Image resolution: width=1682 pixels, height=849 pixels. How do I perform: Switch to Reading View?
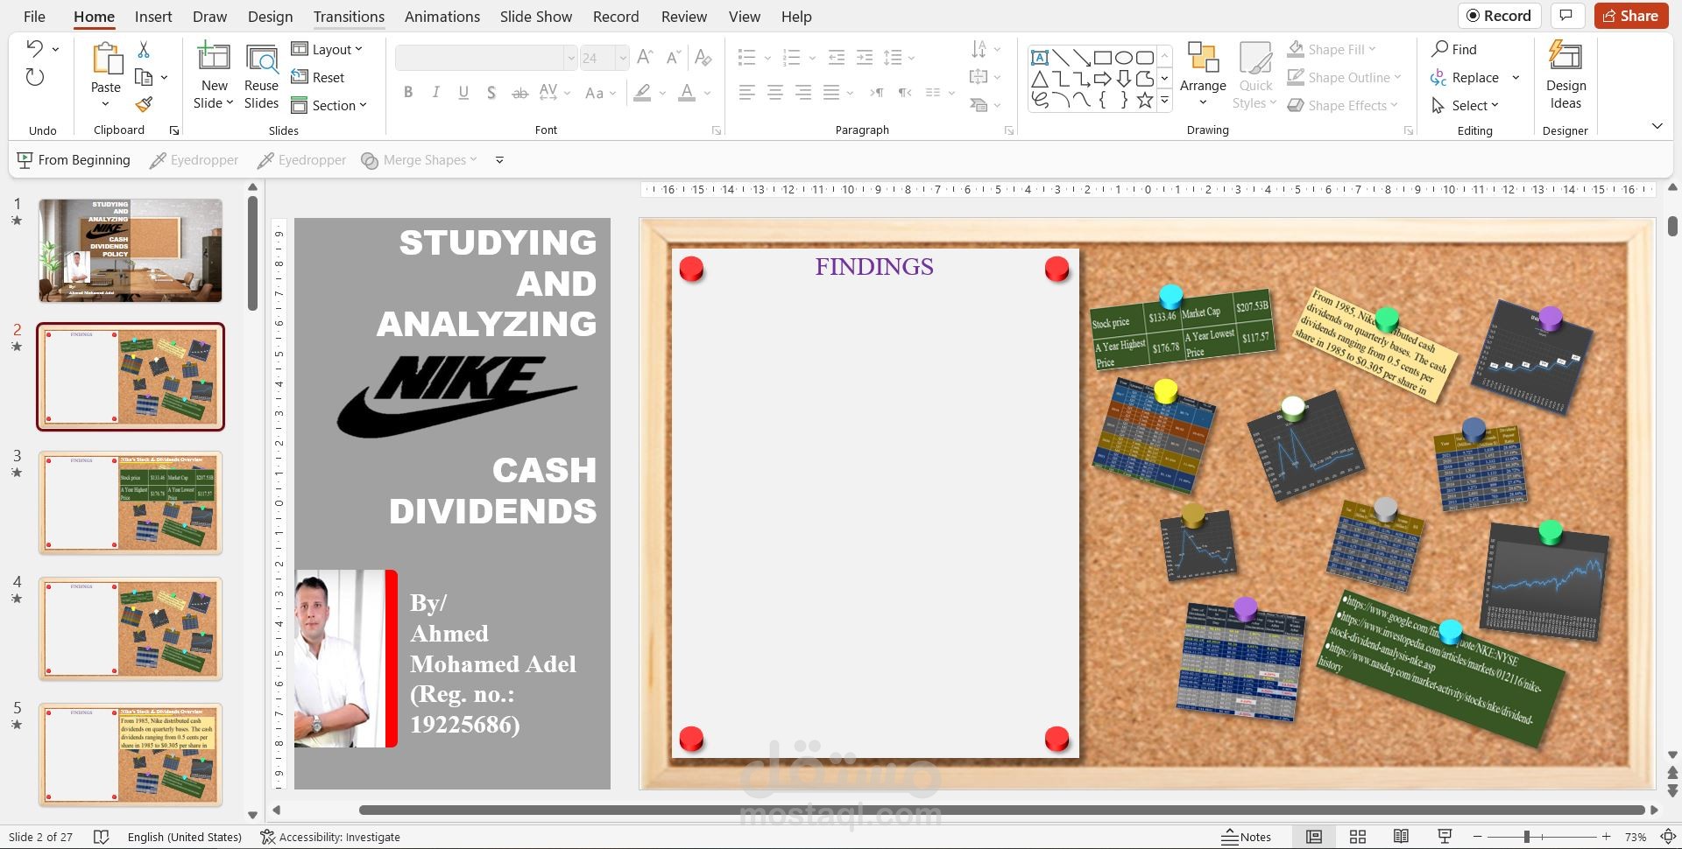tap(1401, 837)
